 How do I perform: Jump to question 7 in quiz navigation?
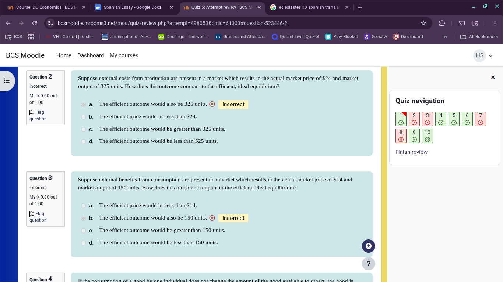(480, 119)
